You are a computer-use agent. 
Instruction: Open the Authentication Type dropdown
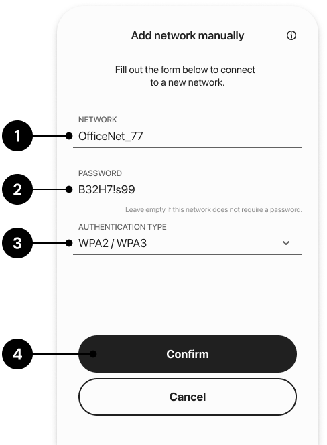(x=188, y=243)
